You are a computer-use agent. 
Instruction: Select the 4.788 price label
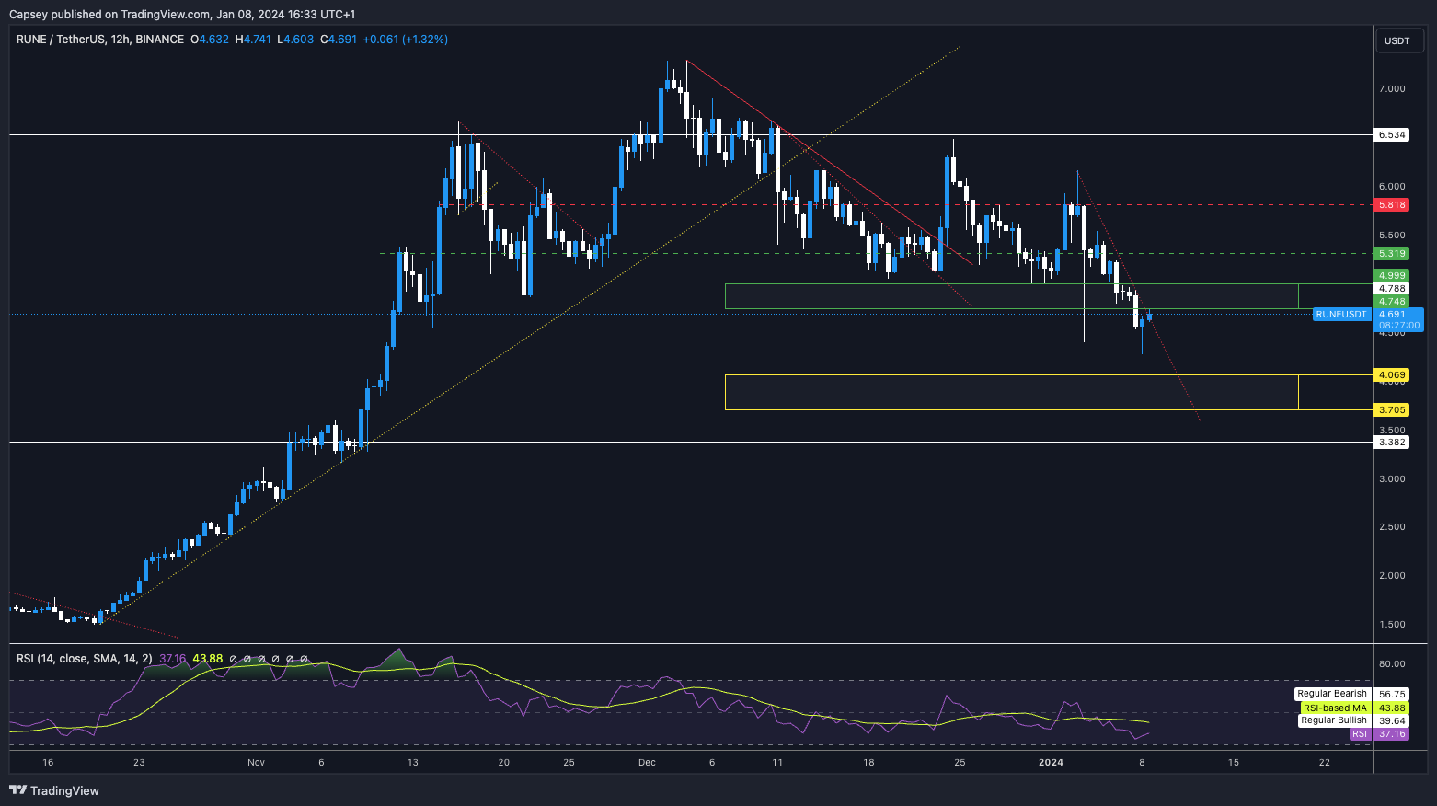[x=1392, y=289]
